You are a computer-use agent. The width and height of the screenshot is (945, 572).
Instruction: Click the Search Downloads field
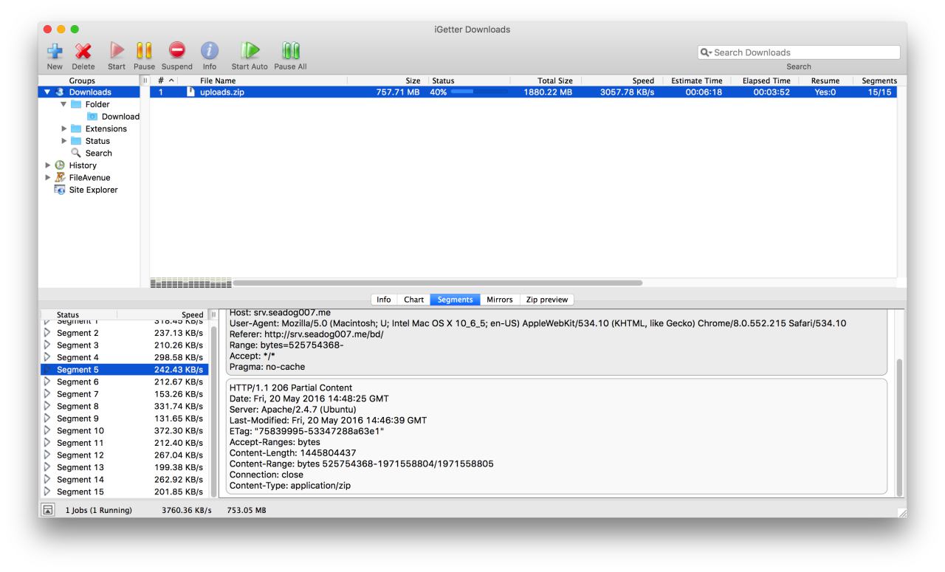pyautogui.click(x=805, y=52)
